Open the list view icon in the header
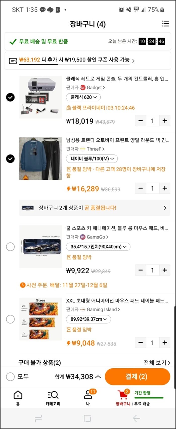This screenshot has width=176, height=429. tap(165, 24)
